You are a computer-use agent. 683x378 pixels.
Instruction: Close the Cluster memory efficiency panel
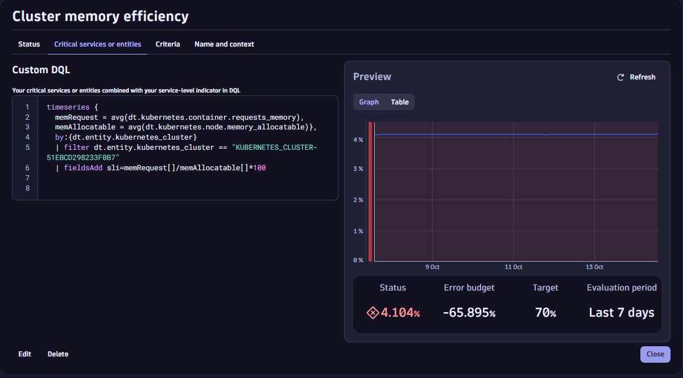(x=655, y=354)
